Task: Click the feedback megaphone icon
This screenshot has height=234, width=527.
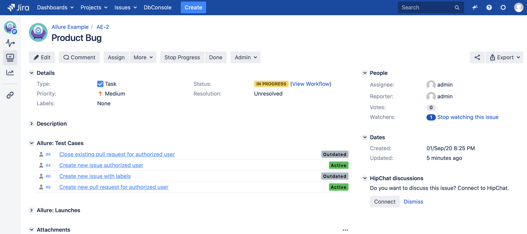Action: (475, 8)
